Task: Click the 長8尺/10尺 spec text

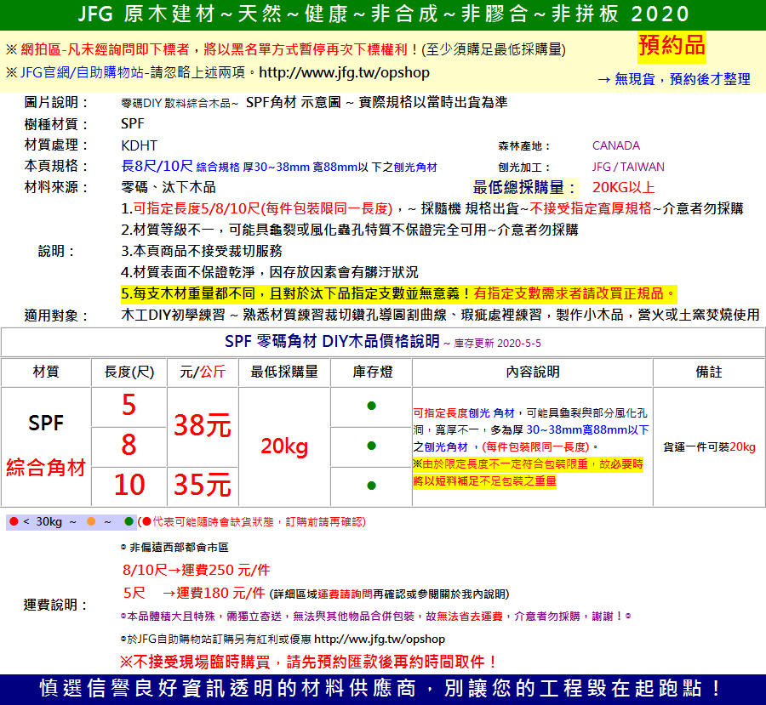Action: tap(157, 166)
